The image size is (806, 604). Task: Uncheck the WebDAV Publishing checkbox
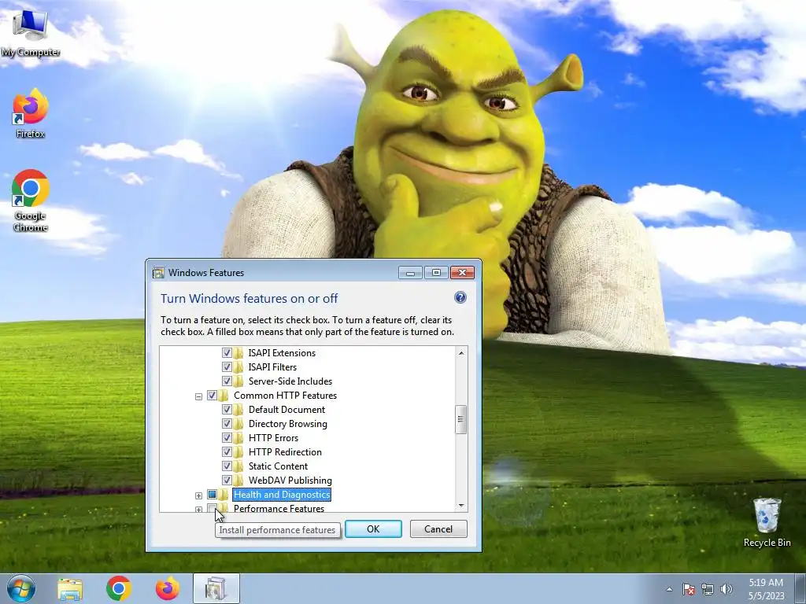pos(227,481)
